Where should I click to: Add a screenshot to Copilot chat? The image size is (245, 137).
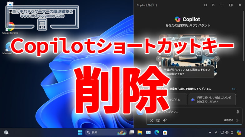(151, 120)
